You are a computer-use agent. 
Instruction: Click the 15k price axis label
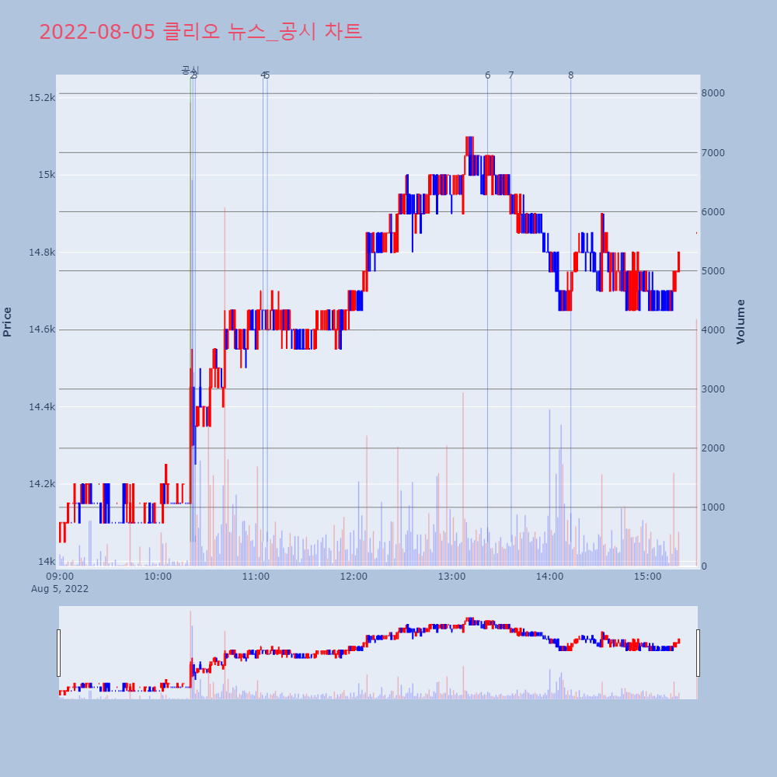(47, 175)
